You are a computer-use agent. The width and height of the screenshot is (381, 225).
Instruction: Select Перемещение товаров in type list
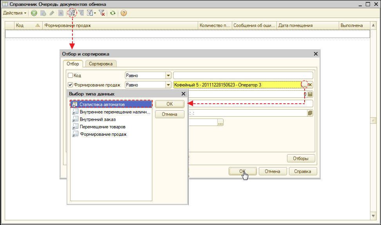point(111,127)
